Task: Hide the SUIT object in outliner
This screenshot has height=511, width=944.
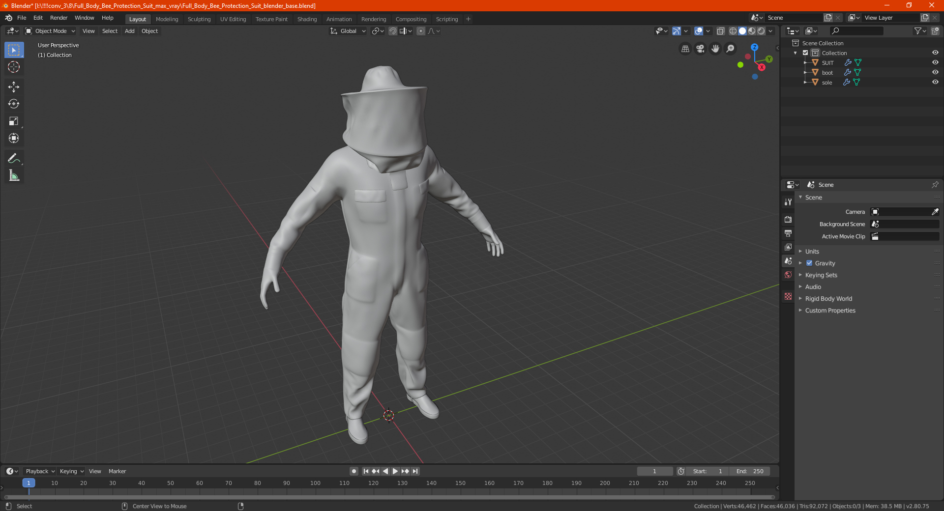Action: [x=935, y=62]
